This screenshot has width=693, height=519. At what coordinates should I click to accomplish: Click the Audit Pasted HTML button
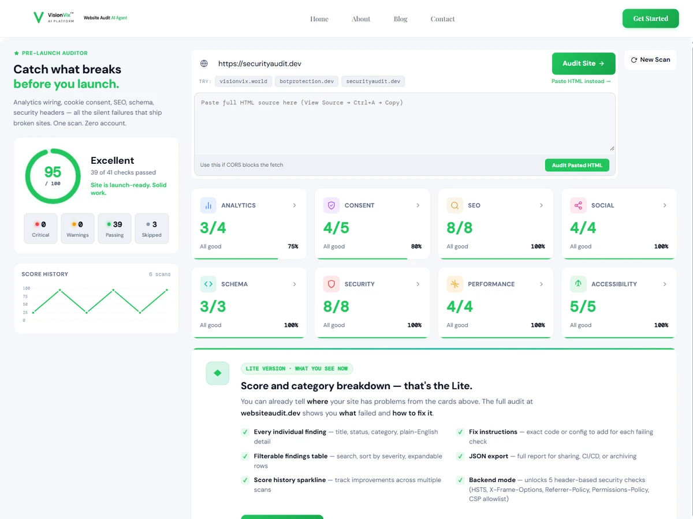577,165
